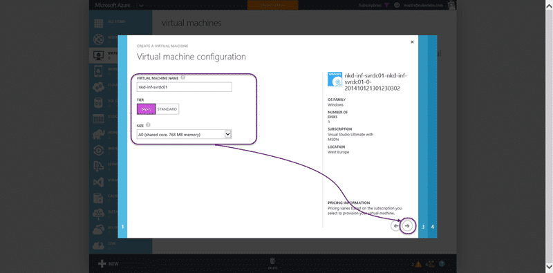Click the globe language icon in header

tap(397, 5)
